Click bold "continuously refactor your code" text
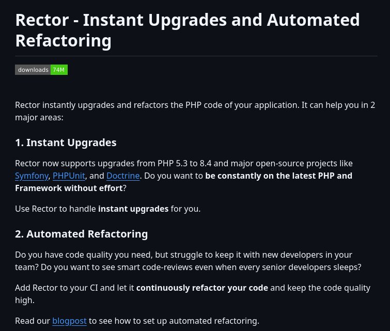This screenshot has width=390, height=331. pyautogui.click(x=202, y=288)
